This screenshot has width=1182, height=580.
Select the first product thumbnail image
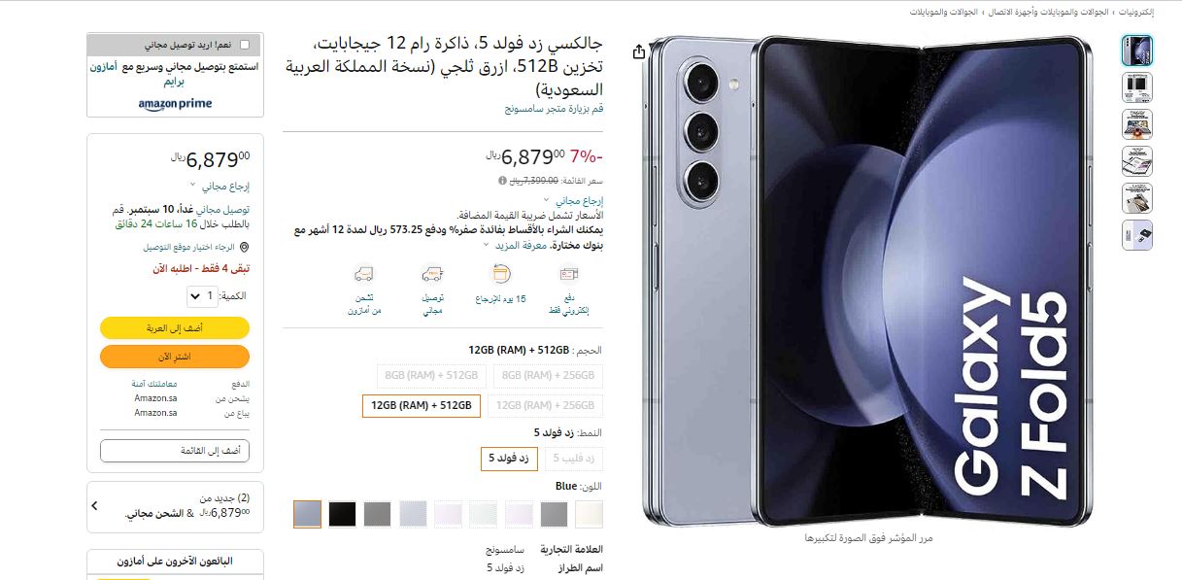pyautogui.click(x=1137, y=51)
